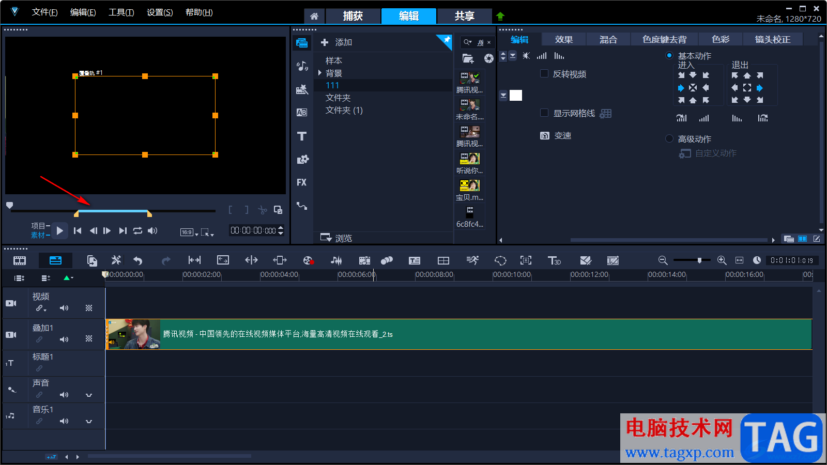The width and height of the screenshot is (827, 465).
Task: Open the 文件(F) menu
Action: coord(44,12)
